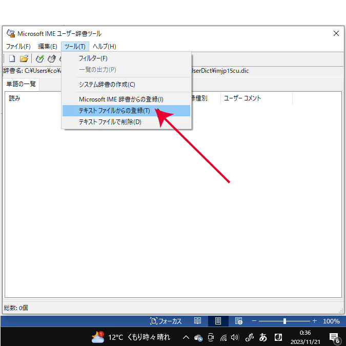This screenshot has width=346, height=346.
Task: Click the zoom out minus button
Action: click(x=254, y=321)
